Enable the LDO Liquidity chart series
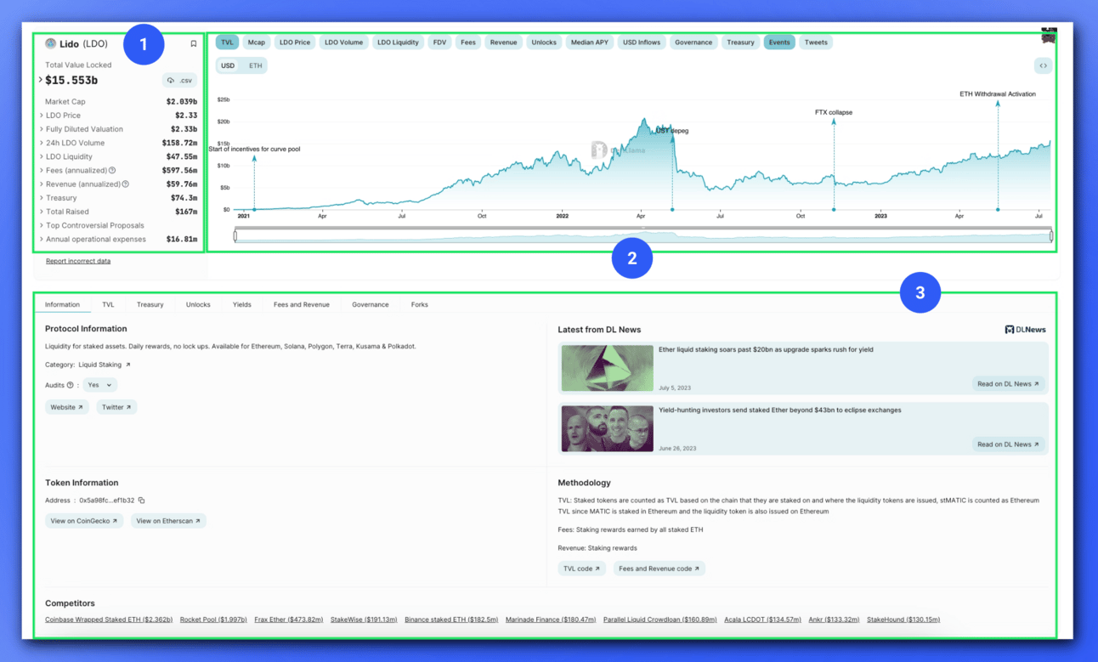Screen dimensions: 1098x662 point(398,42)
